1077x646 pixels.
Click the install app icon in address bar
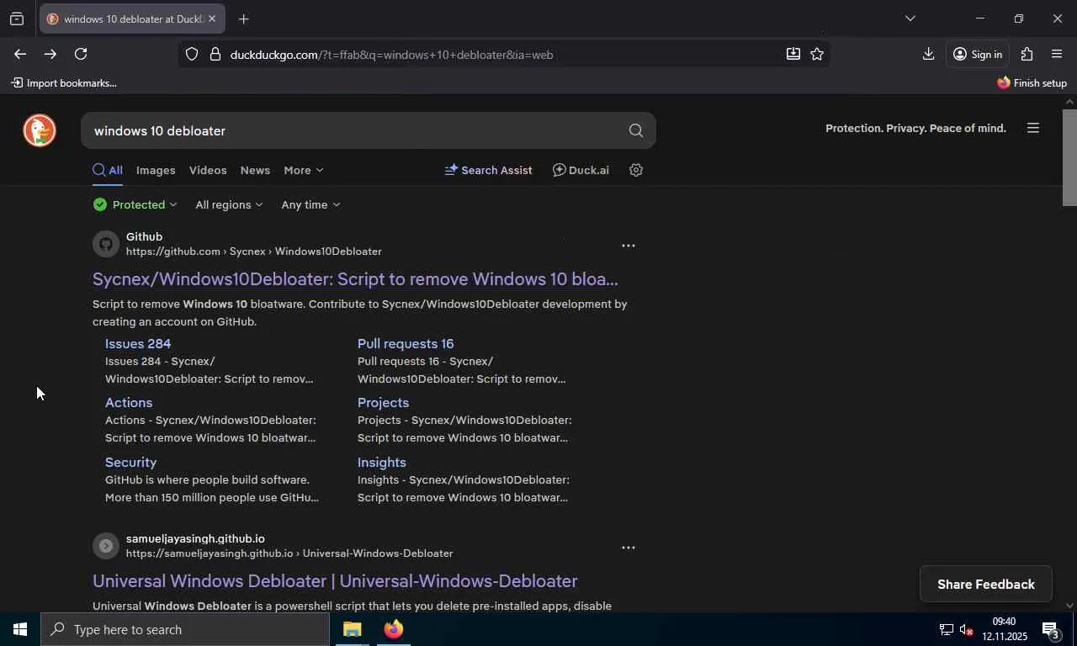click(793, 54)
